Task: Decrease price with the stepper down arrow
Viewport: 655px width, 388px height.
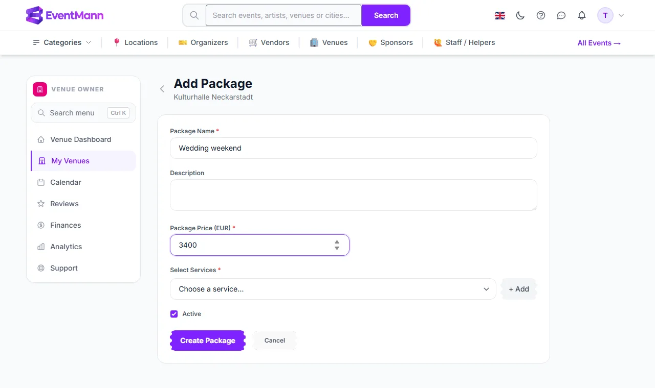Action: click(x=337, y=248)
